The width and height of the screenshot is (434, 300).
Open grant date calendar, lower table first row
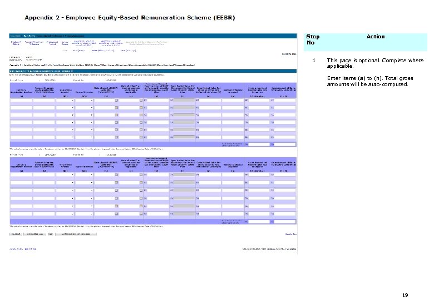116,174
